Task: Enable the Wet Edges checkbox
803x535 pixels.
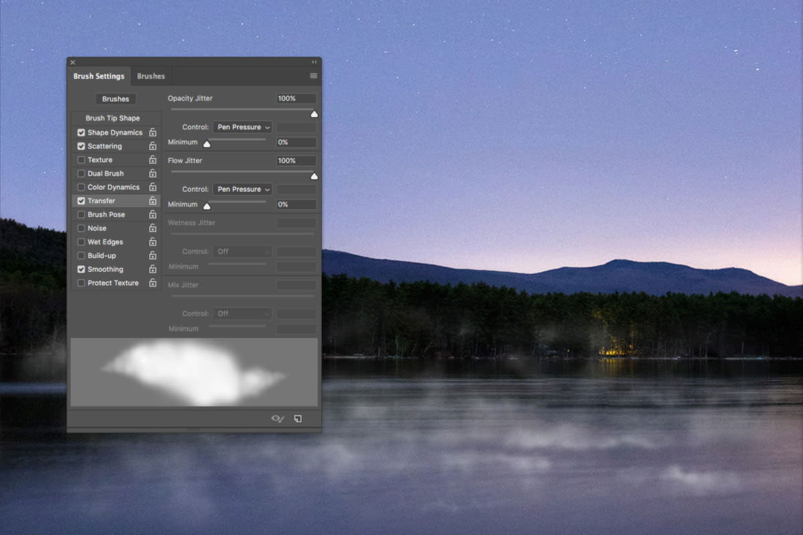Action: point(81,242)
